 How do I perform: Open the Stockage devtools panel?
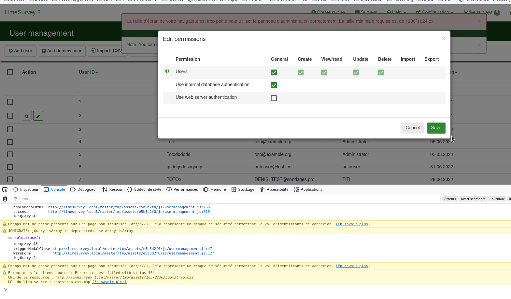(243, 189)
